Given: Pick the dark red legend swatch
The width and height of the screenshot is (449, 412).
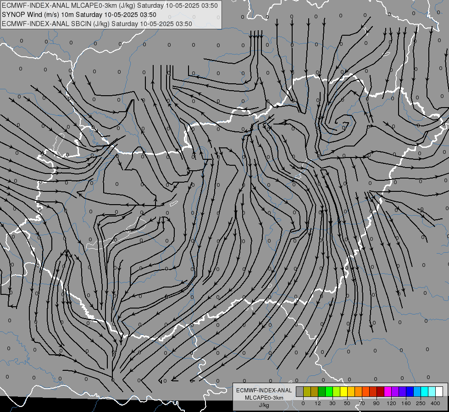Looking at the screenshot, I should coord(380,391).
